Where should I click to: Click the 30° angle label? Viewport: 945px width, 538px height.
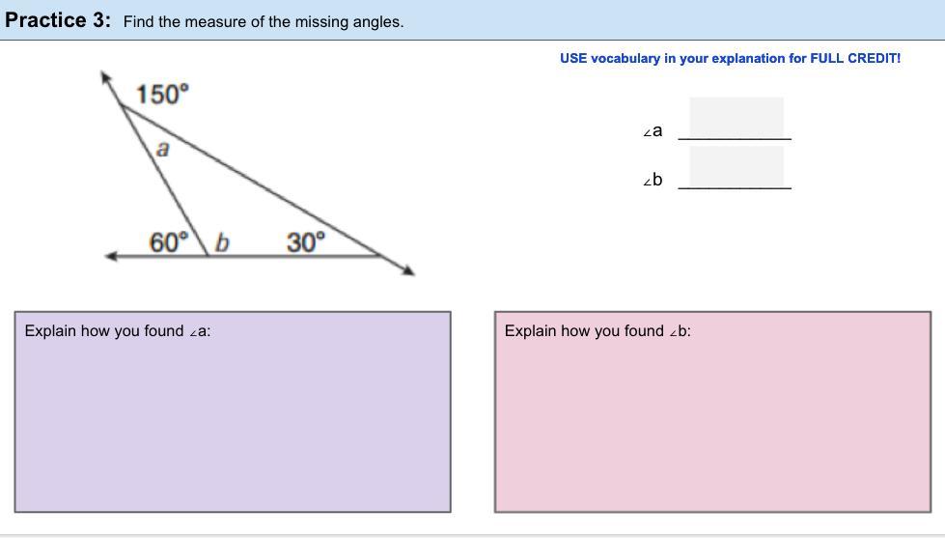point(306,241)
